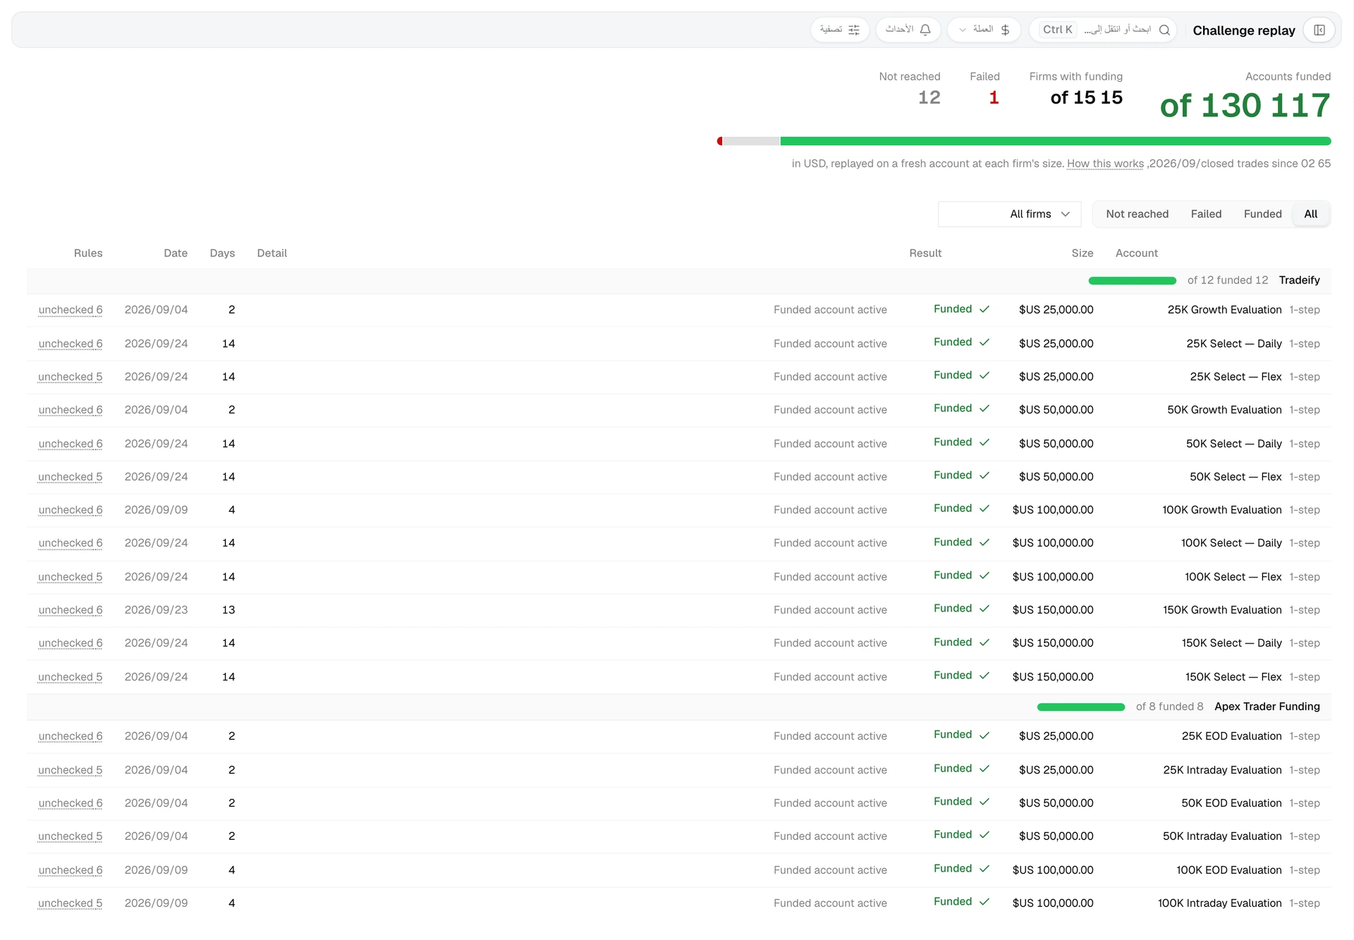Open the How this works link

coord(1105,164)
